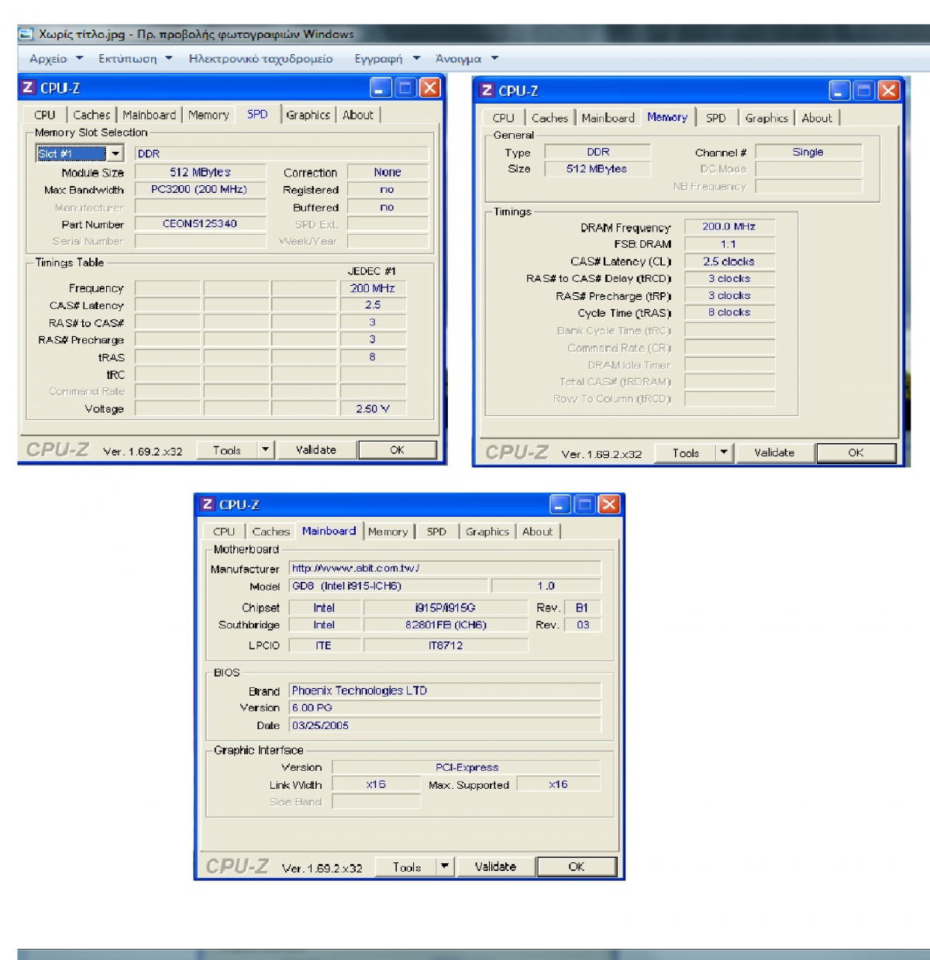Click the Part Number field CEON5125340

[200, 223]
